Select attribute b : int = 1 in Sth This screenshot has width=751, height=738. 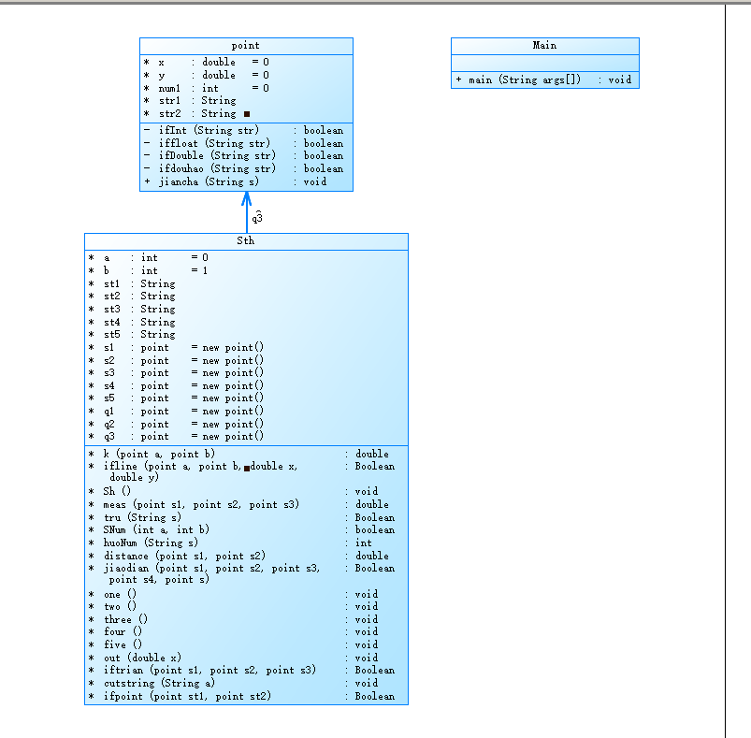coord(149,270)
